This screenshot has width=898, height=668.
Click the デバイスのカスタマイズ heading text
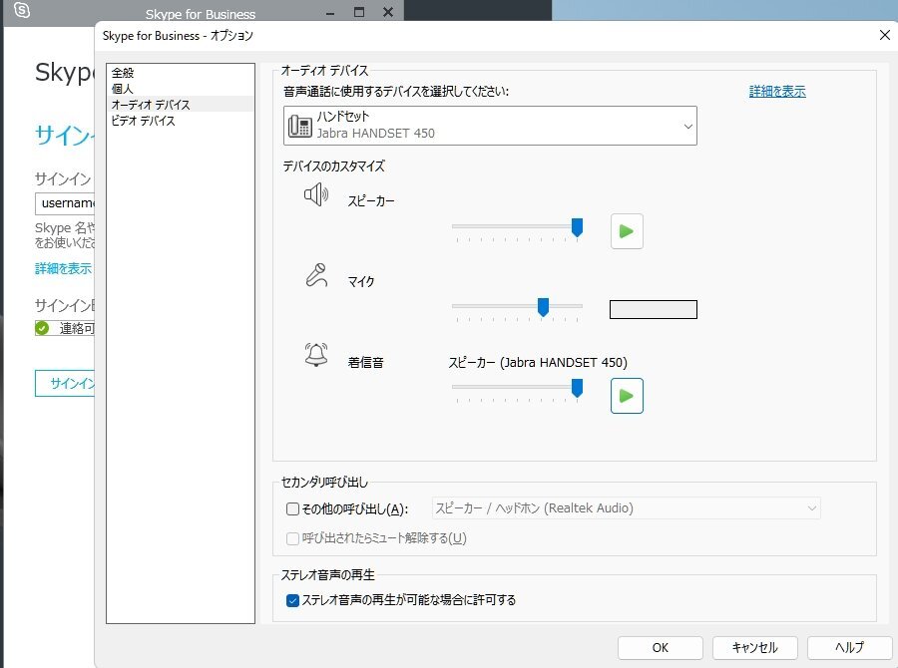(334, 166)
